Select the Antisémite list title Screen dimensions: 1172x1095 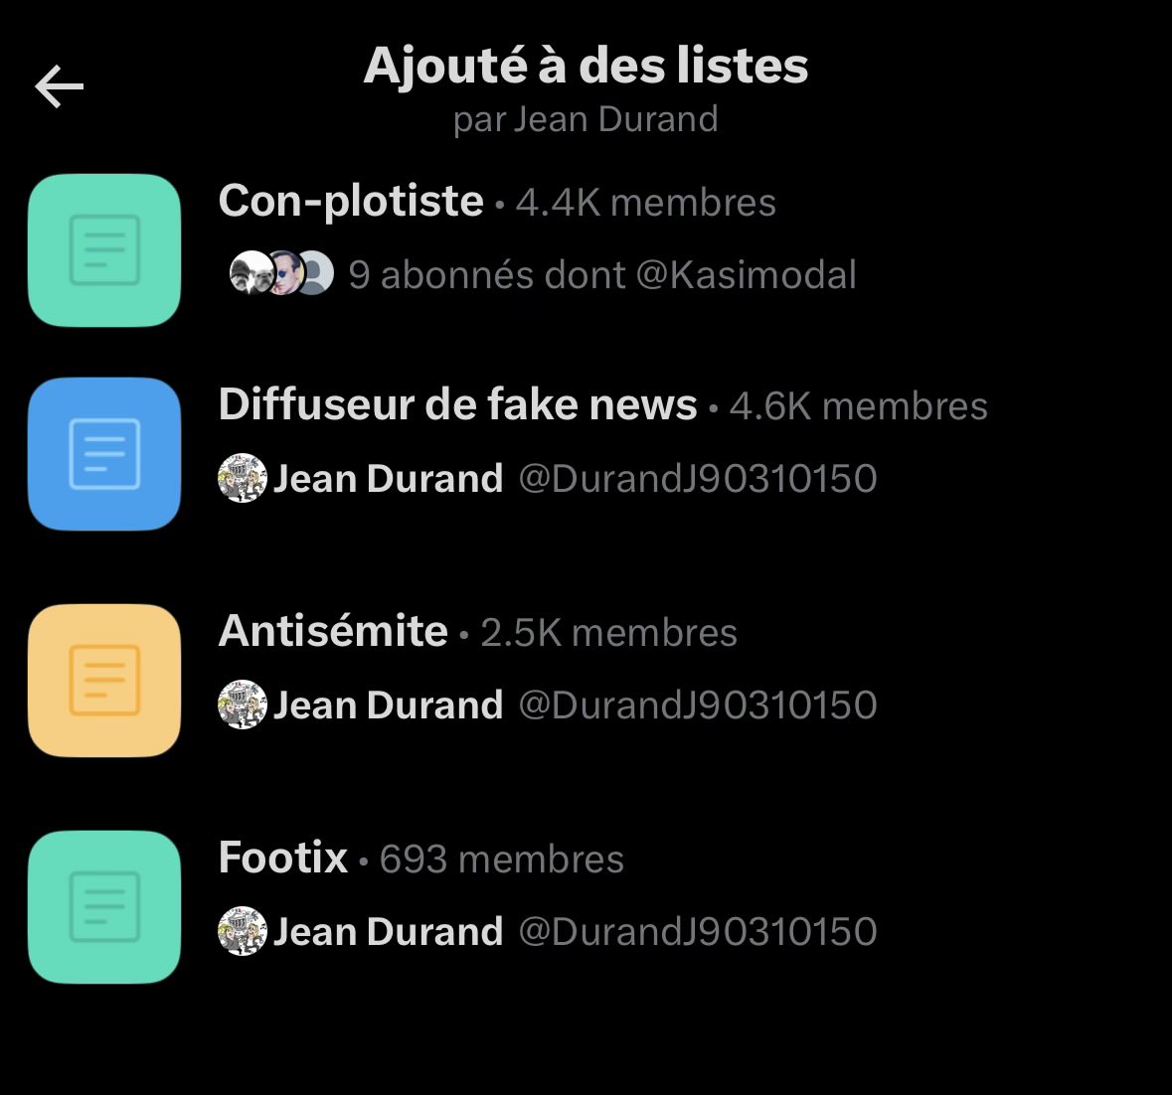click(333, 630)
